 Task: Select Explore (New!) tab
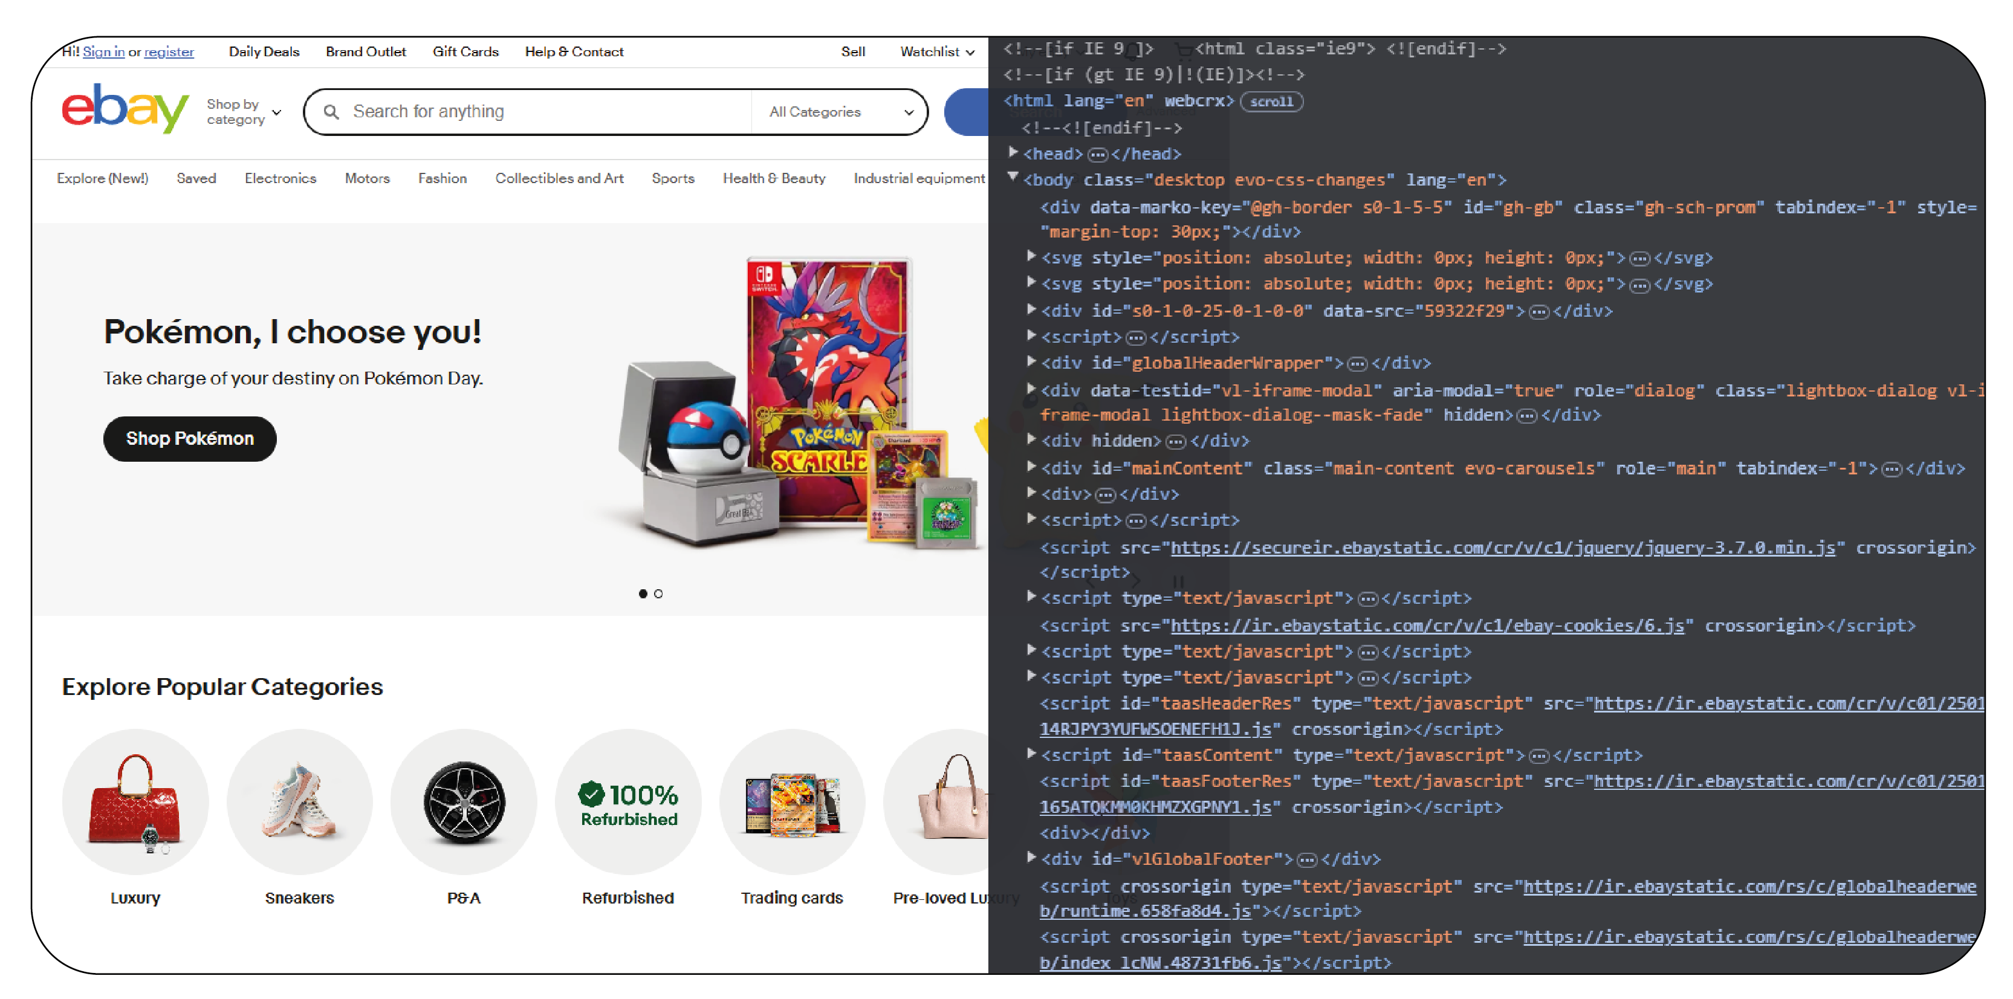point(102,178)
